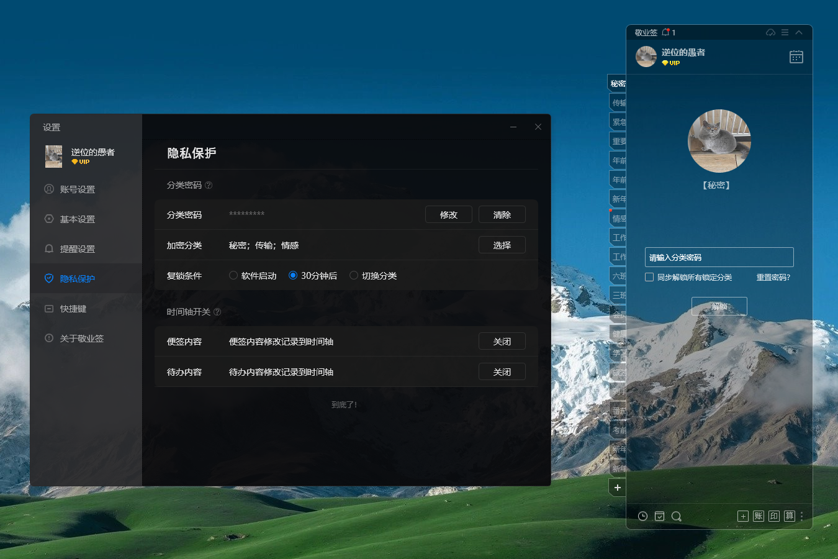Click the cloud sync icon
Viewport: 838px width, 559px height.
click(x=770, y=32)
